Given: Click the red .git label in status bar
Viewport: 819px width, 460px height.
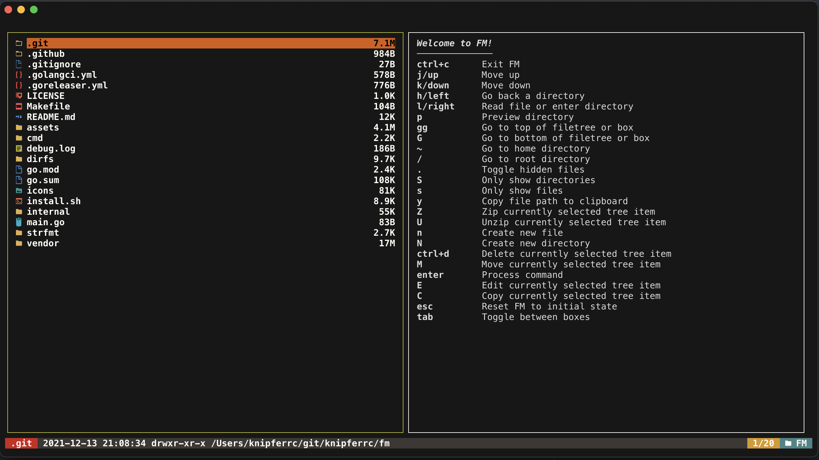Looking at the screenshot, I should click(21, 443).
